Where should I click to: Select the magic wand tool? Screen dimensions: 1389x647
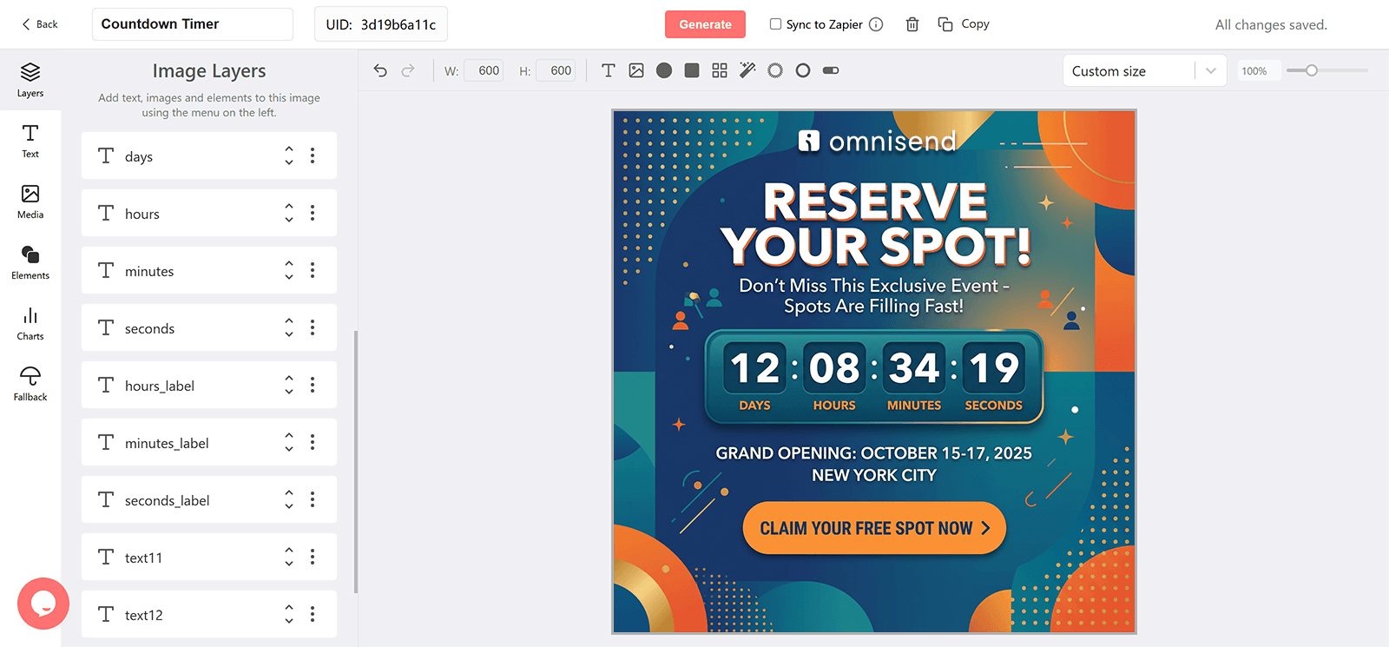[x=747, y=70]
